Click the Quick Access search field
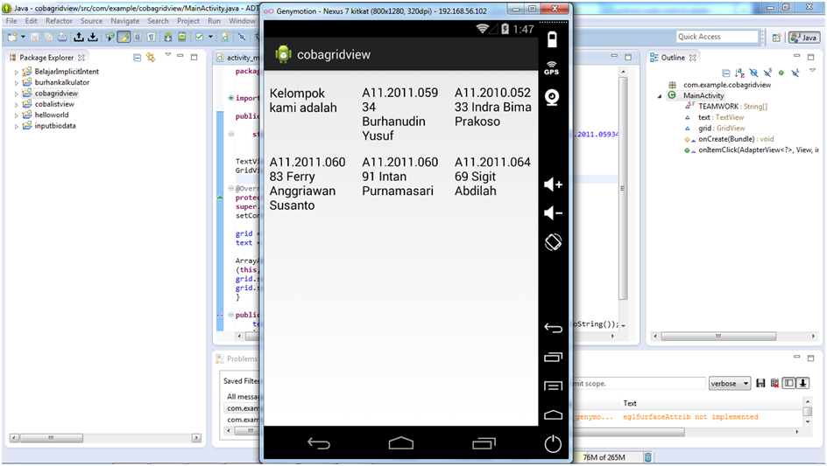The image size is (827, 466). click(717, 37)
